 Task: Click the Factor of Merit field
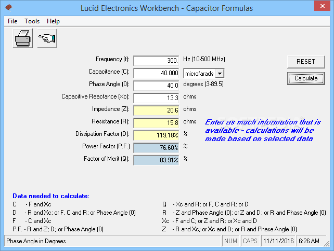click(156, 160)
